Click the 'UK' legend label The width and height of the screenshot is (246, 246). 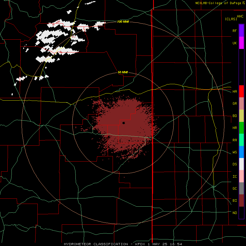(x=235, y=43)
